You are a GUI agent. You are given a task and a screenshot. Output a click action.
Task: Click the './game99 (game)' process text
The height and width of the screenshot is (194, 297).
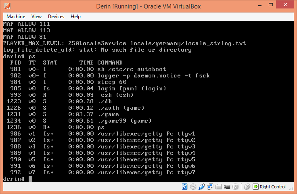(125, 121)
